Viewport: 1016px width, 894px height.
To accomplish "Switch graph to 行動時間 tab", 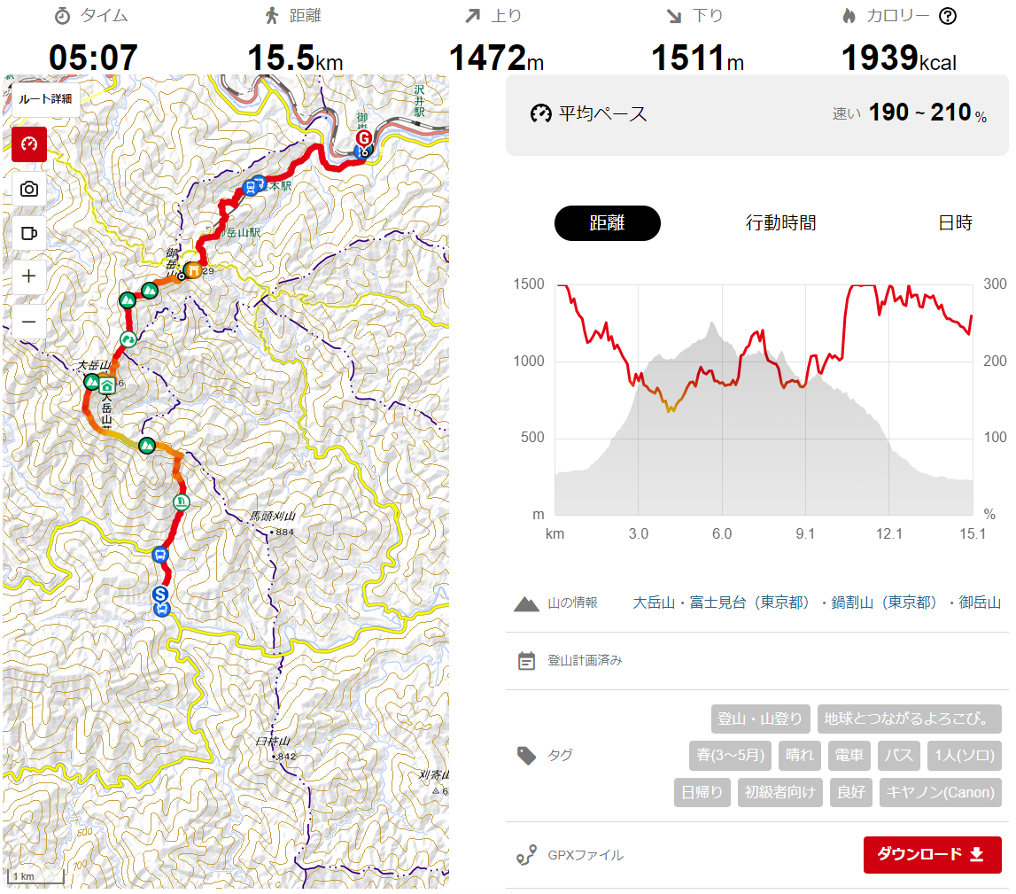I will point(780,223).
